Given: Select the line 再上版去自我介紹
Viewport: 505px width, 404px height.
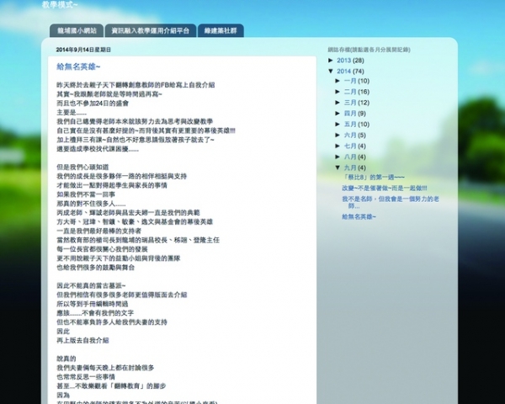Looking at the screenshot, I should click(82, 340).
